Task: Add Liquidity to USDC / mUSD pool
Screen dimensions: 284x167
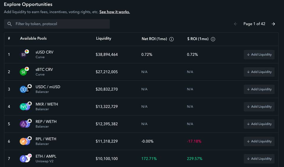Action: 259,89
